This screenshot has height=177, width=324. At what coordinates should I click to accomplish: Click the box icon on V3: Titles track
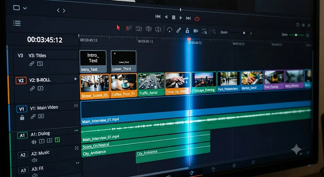(x=40, y=64)
